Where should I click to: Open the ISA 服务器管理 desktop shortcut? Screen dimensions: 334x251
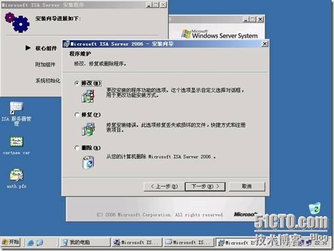point(16,114)
